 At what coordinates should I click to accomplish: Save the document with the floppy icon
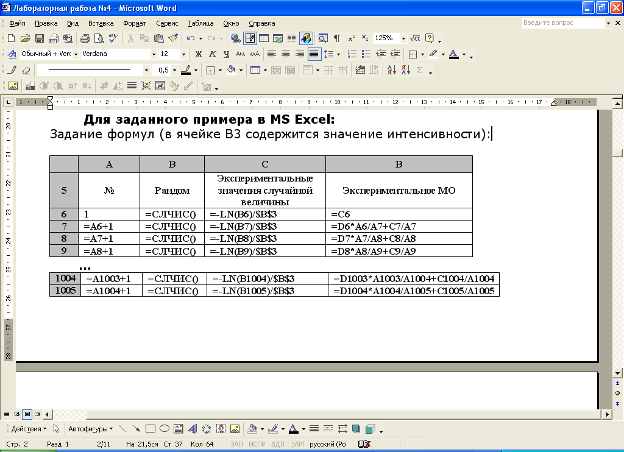40,38
